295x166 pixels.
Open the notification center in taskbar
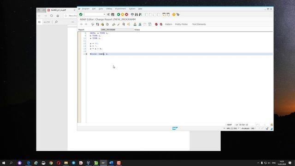[x=290, y=163]
